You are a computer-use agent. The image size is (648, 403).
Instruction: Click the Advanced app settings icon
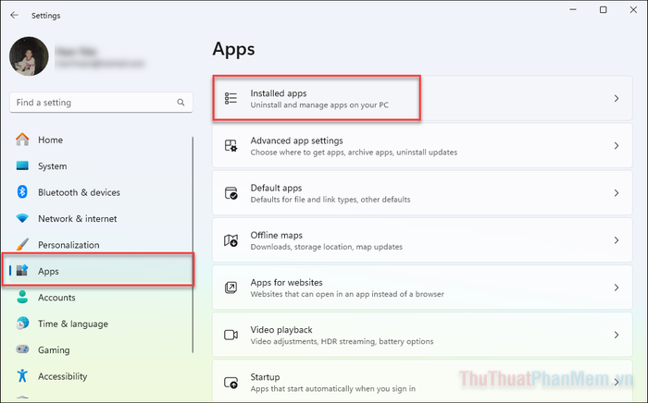click(x=231, y=146)
